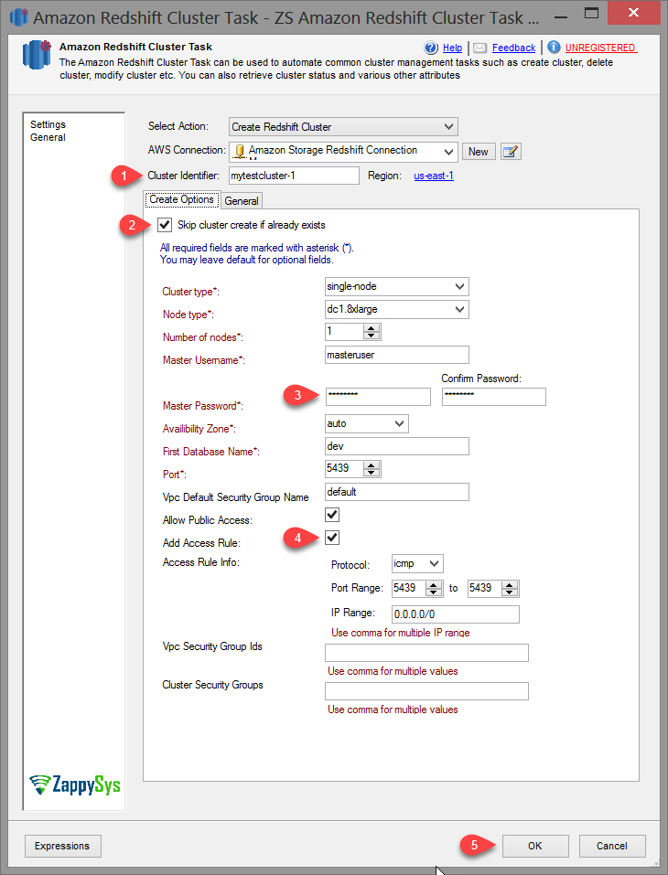
Task: Open the Select Action dropdown
Action: pyautogui.click(x=343, y=127)
